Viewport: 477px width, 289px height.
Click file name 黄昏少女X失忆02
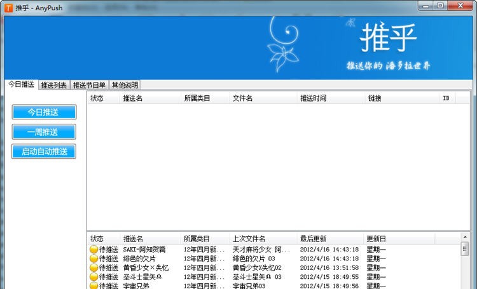coord(257,268)
